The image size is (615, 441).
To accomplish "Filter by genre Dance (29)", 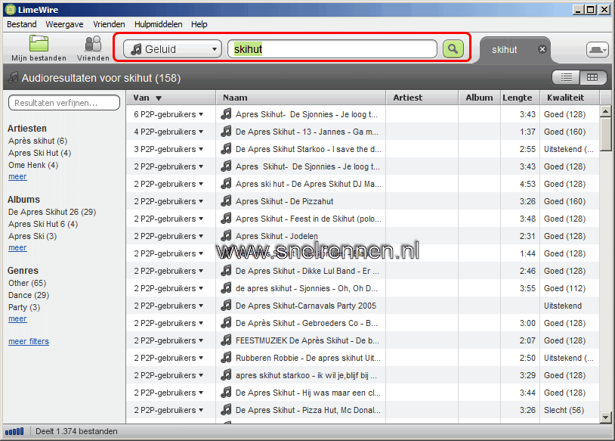I will point(29,295).
